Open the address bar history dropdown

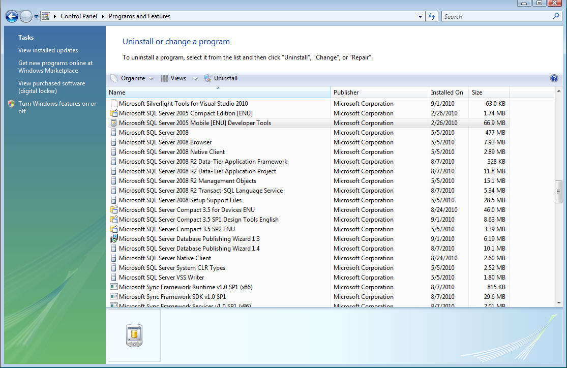[420, 16]
